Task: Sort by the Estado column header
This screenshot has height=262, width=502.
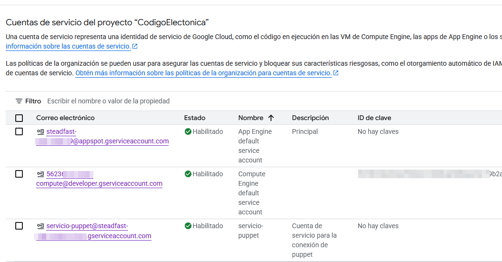Action: tap(195, 118)
